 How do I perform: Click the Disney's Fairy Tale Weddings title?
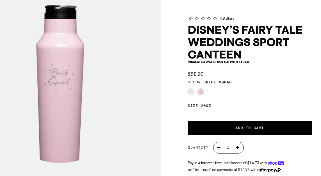[x=245, y=42]
